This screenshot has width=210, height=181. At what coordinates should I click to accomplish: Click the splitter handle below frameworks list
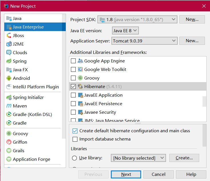(x=138, y=123)
